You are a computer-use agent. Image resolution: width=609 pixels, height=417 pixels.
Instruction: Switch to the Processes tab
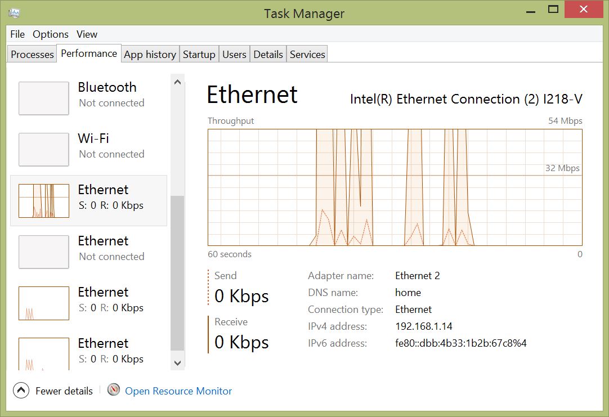click(x=33, y=55)
